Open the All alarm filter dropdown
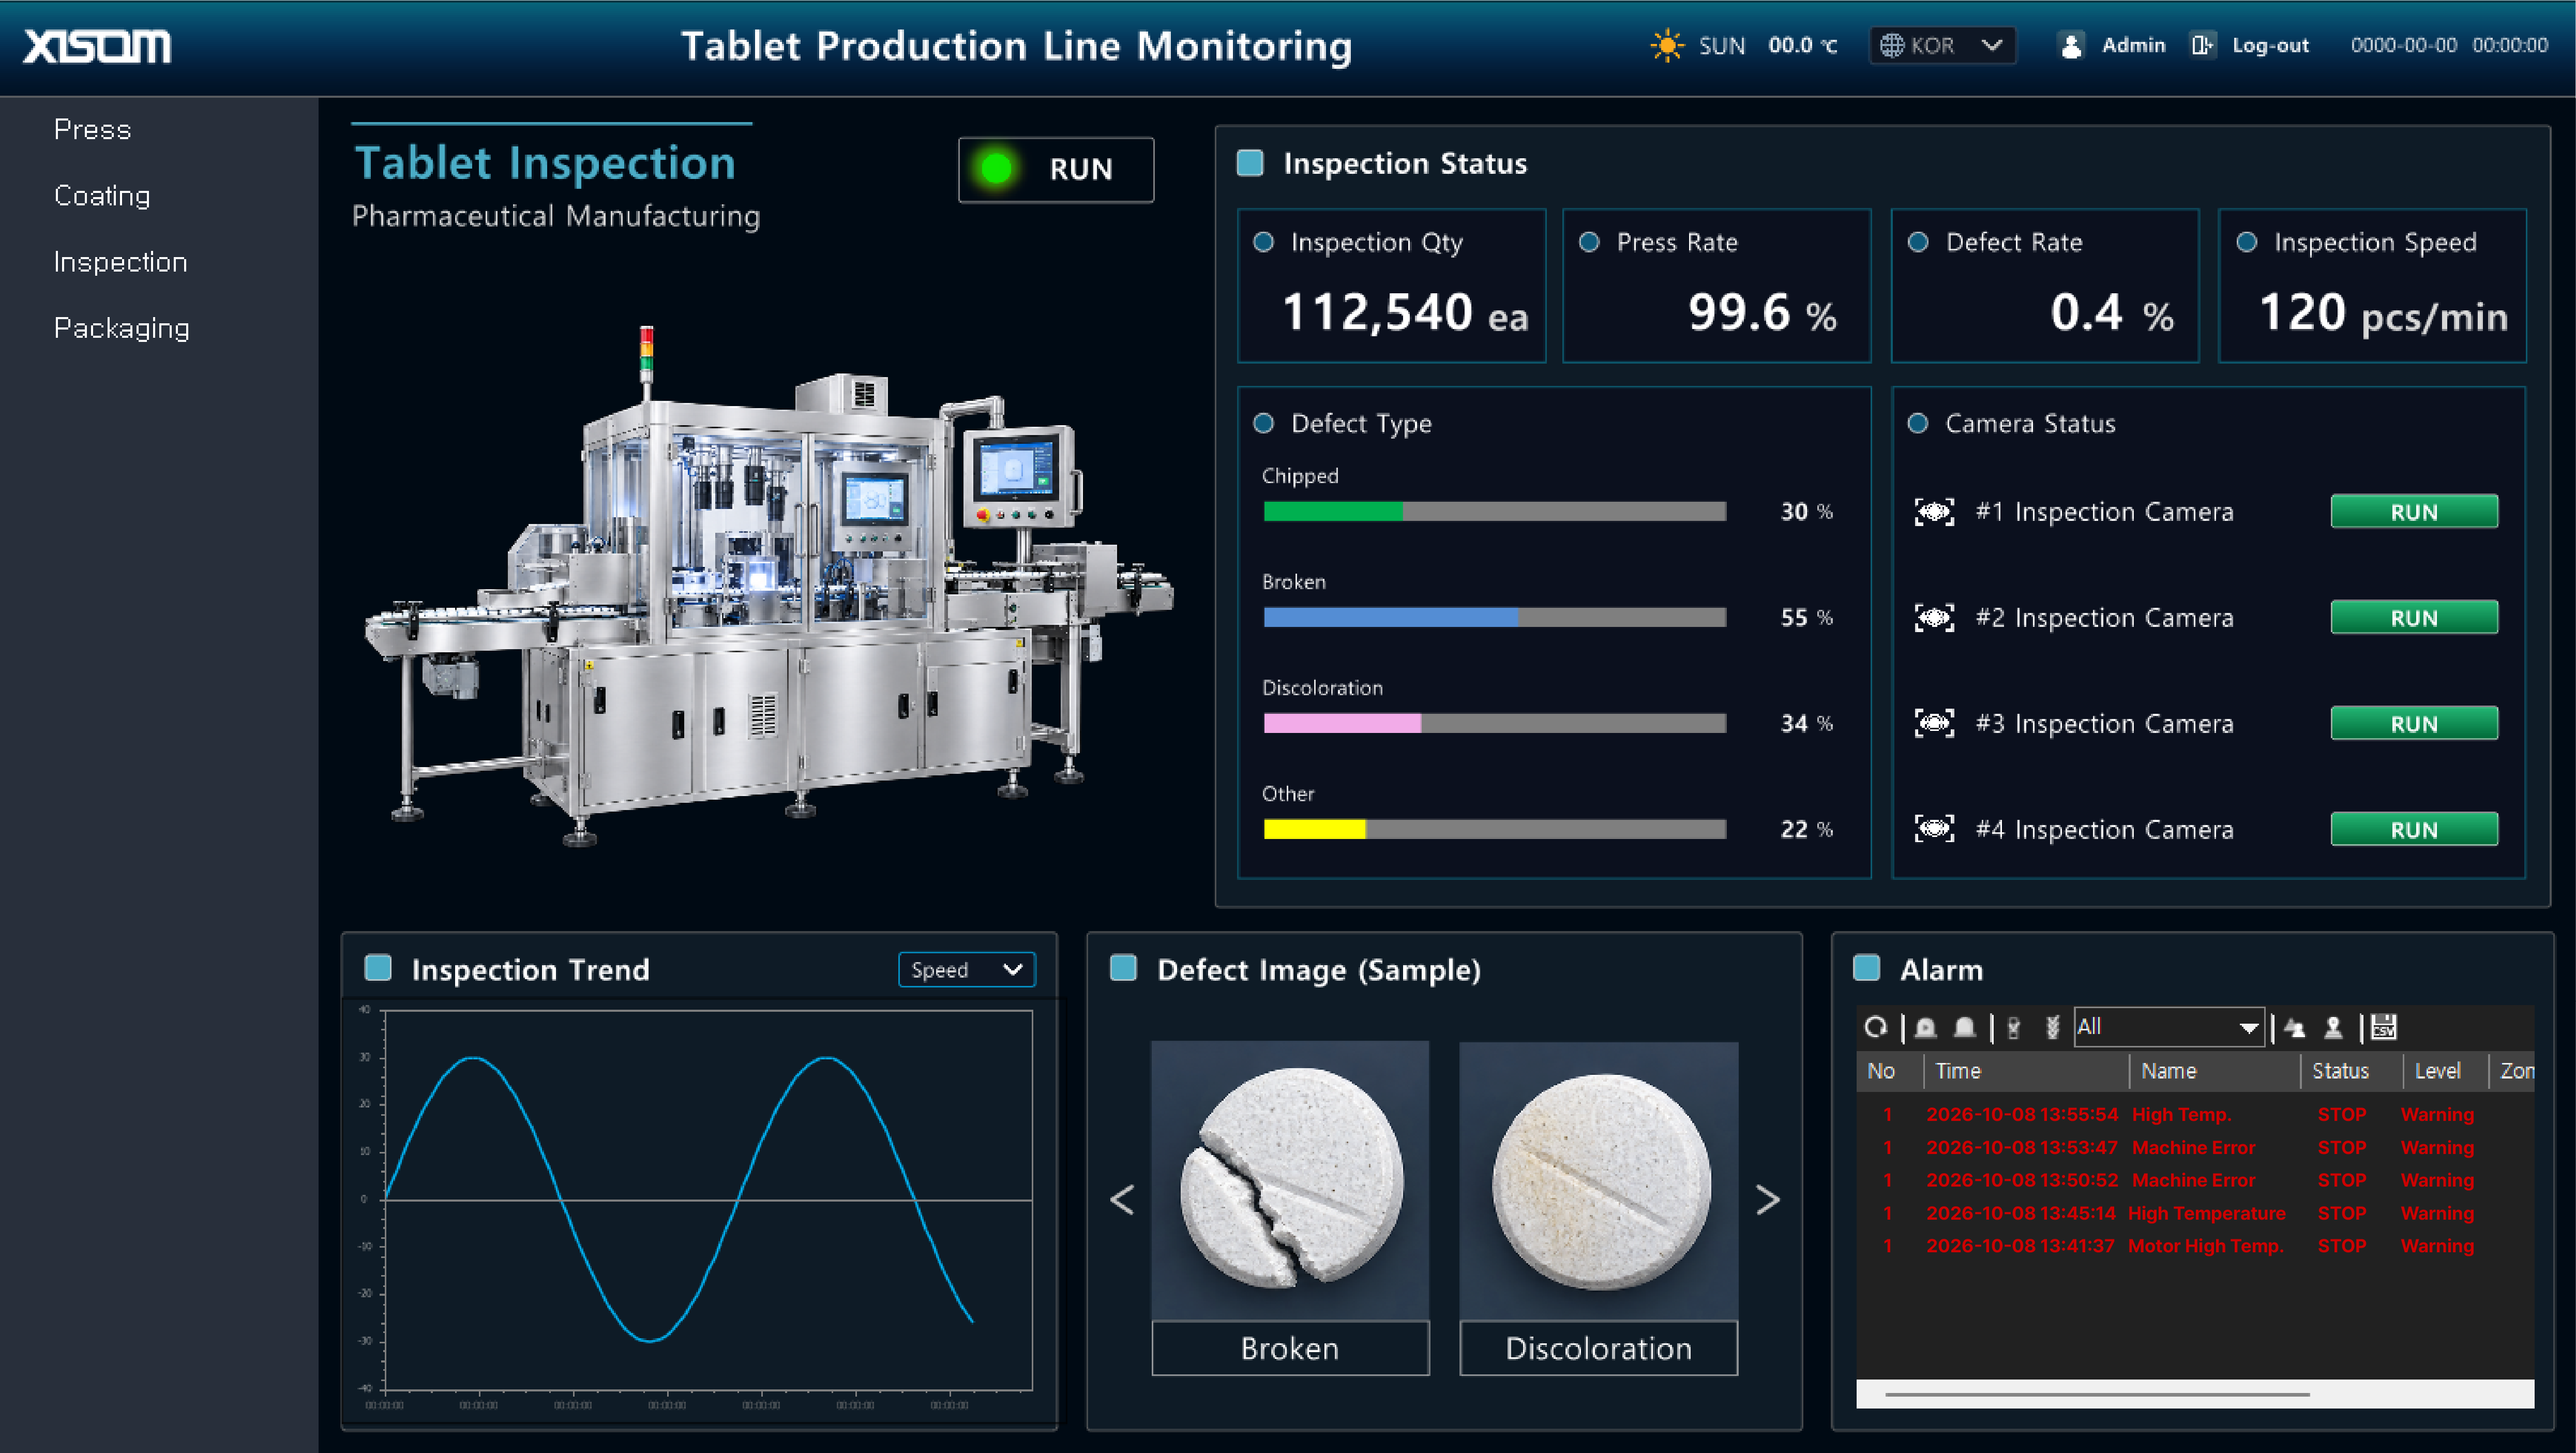 tap(2169, 1027)
